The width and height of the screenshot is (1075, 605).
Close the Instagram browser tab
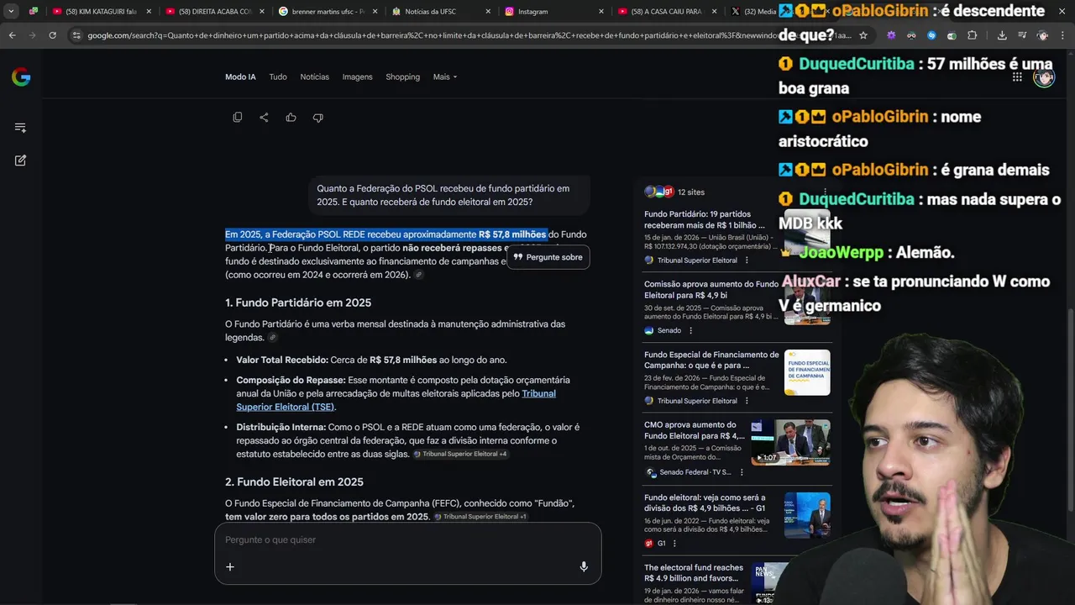(x=600, y=12)
